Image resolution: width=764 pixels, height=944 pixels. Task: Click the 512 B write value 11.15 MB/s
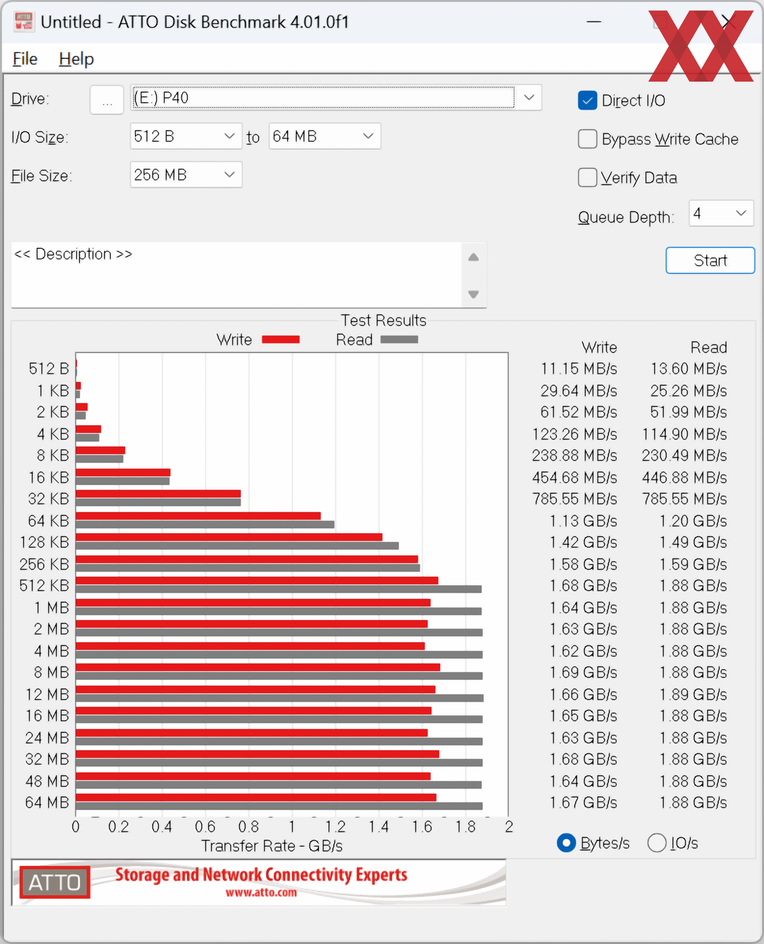click(579, 368)
